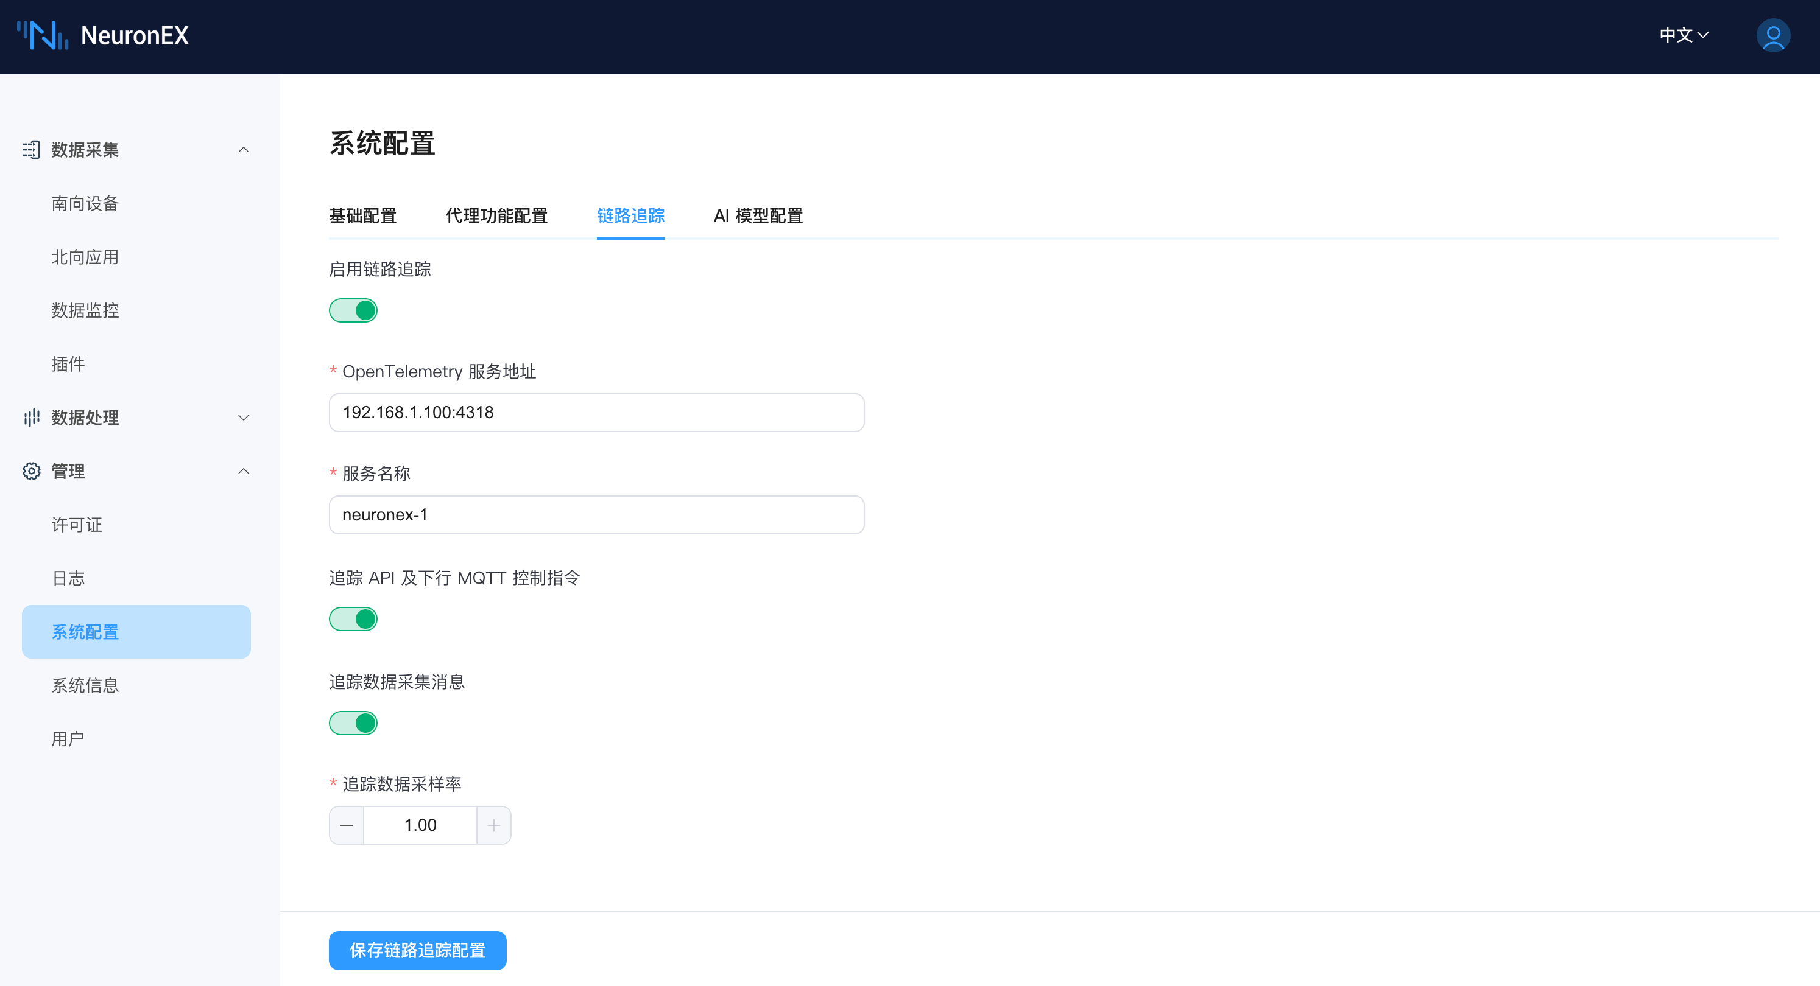Click the 管理 gear icon
The height and width of the screenshot is (986, 1820).
click(31, 472)
